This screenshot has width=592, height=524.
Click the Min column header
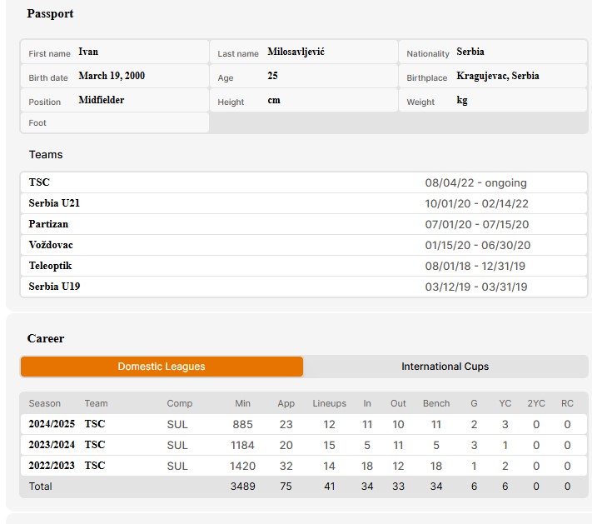(x=243, y=403)
